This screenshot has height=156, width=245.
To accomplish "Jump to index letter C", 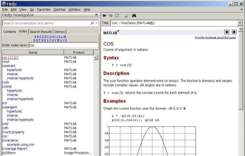I will coord(40,37).
